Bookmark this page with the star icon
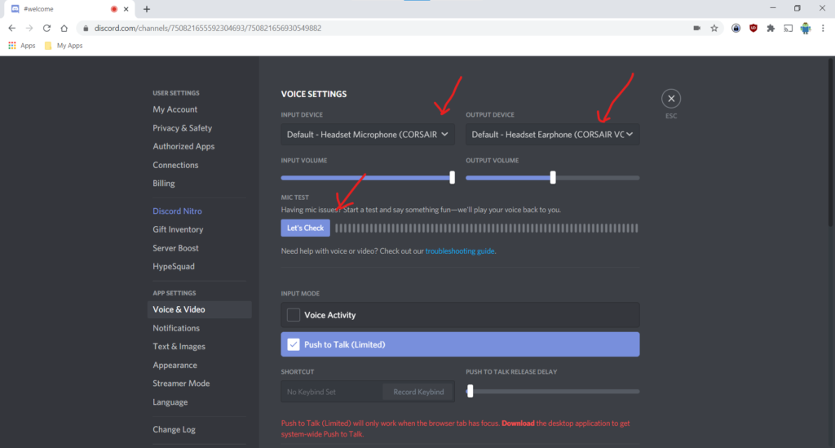 [x=714, y=29]
